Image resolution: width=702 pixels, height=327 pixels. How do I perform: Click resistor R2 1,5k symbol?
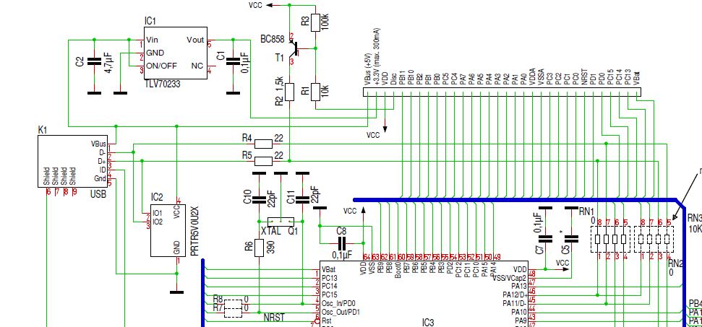(x=289, y=92)
